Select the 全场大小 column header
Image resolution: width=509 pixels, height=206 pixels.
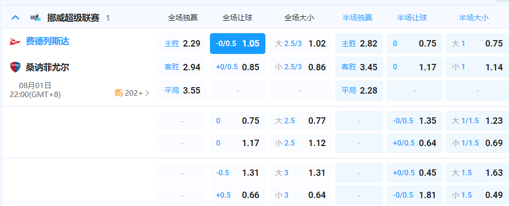point(299,18)
